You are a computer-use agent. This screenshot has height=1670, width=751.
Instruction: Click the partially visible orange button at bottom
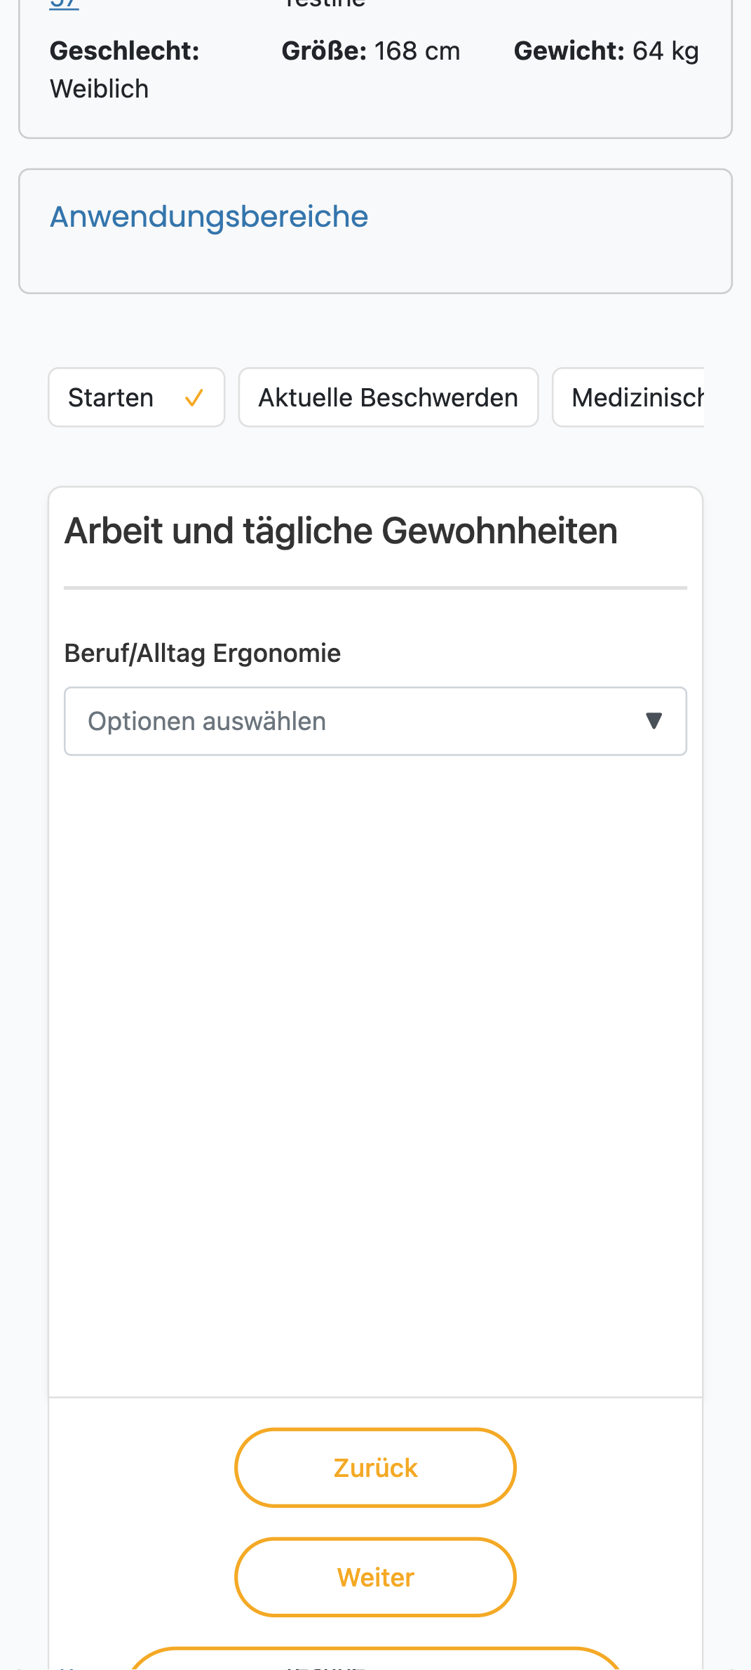point(376,1659)
